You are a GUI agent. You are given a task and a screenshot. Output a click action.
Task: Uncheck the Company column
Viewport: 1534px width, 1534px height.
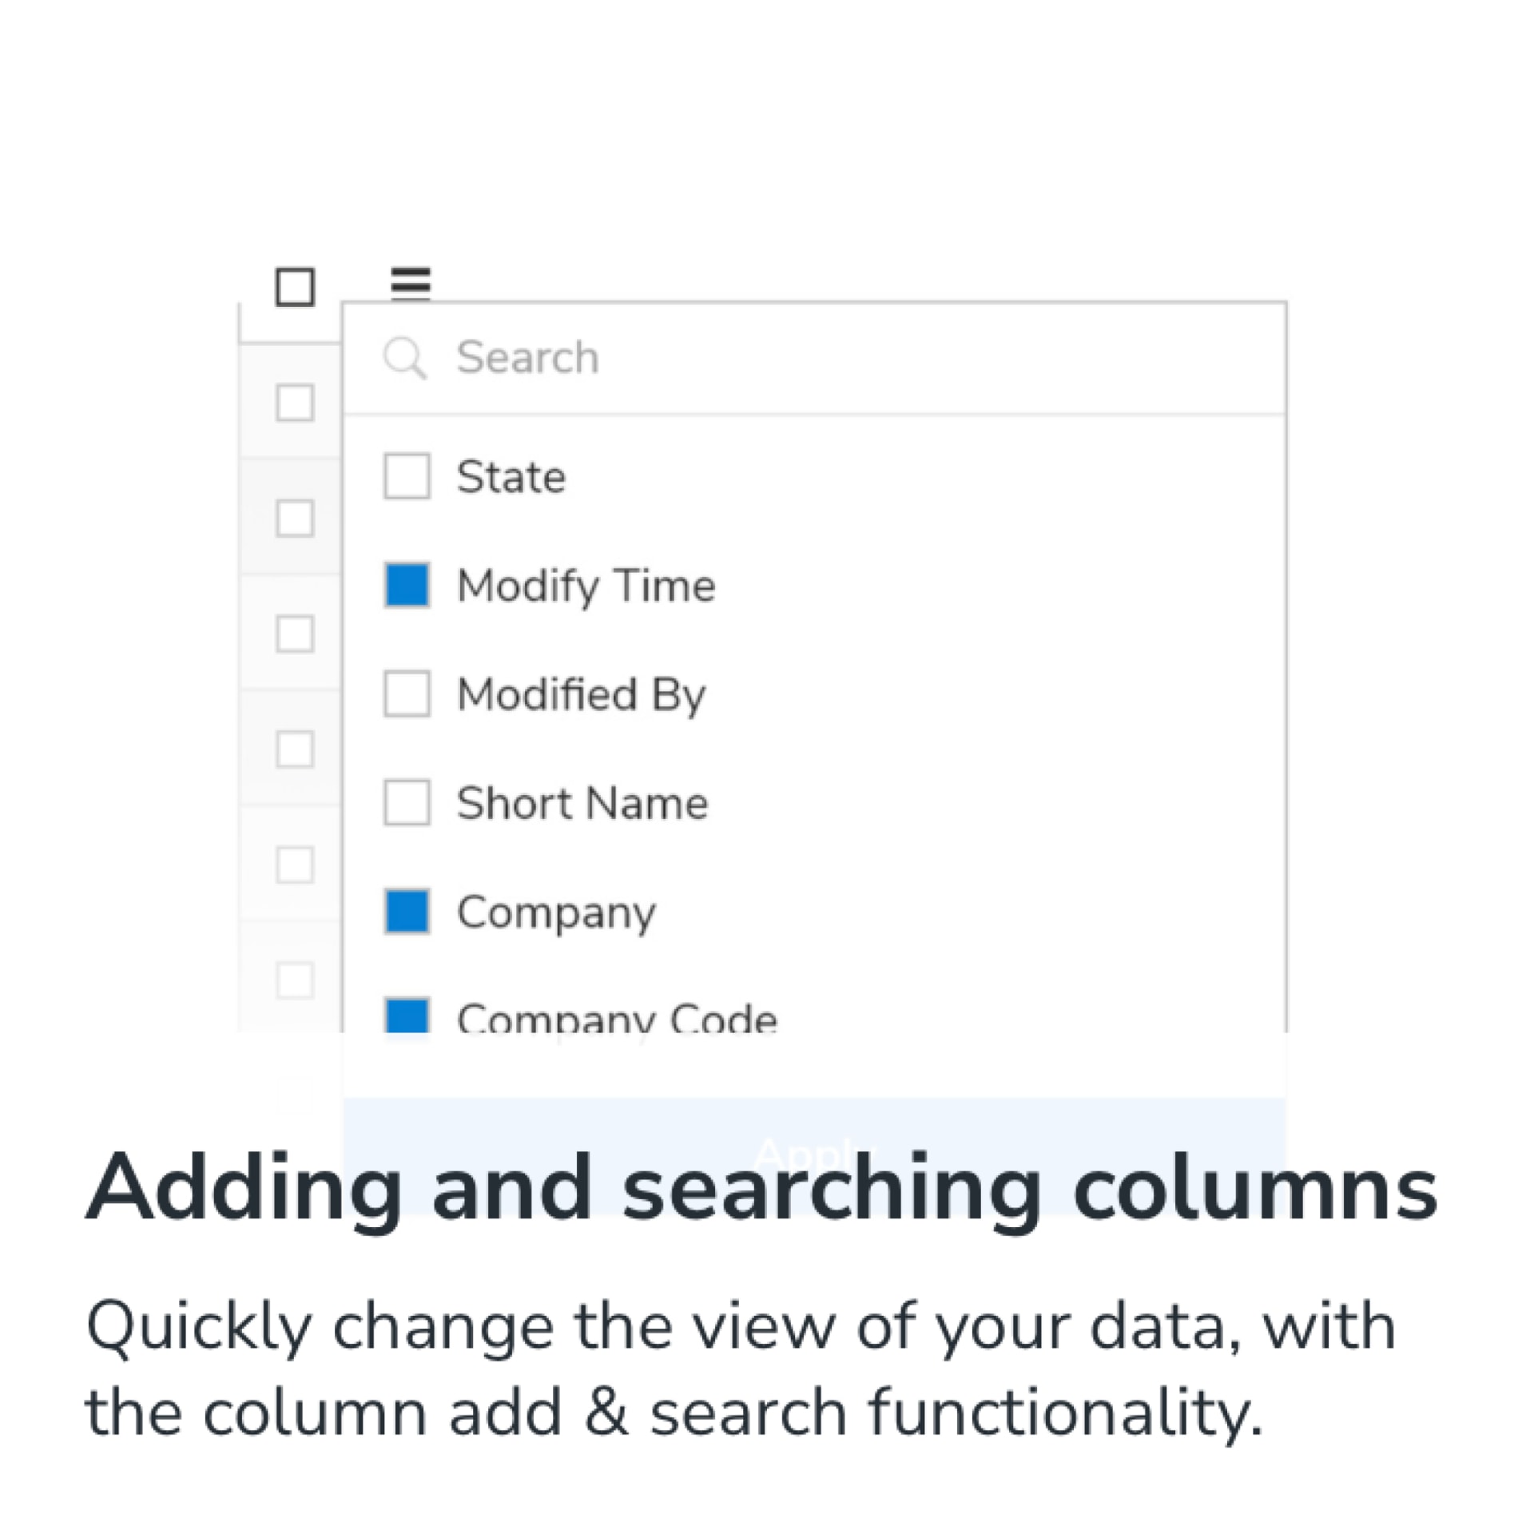click(x=407, y=911)
